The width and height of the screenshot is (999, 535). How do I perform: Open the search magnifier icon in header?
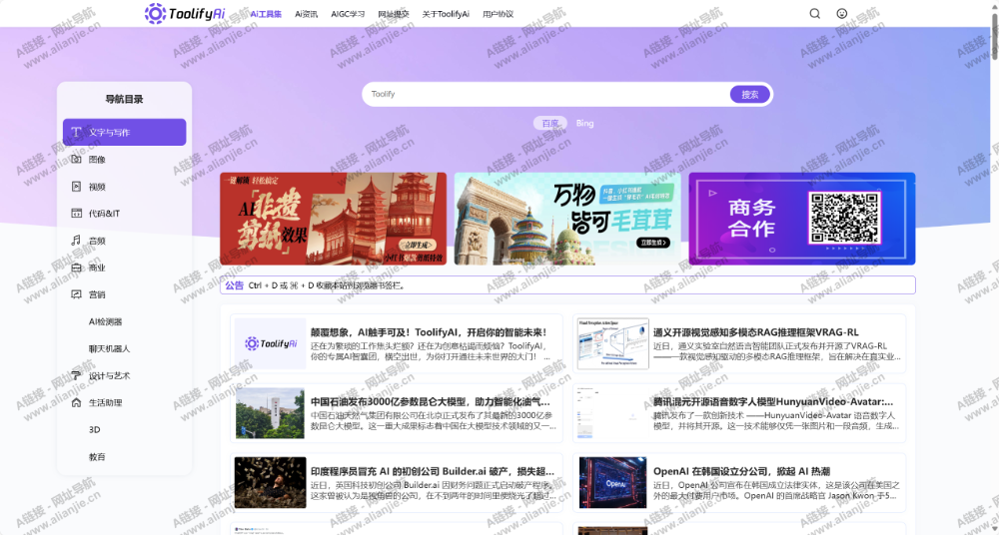pyautogui.click(x=815, y=13)
